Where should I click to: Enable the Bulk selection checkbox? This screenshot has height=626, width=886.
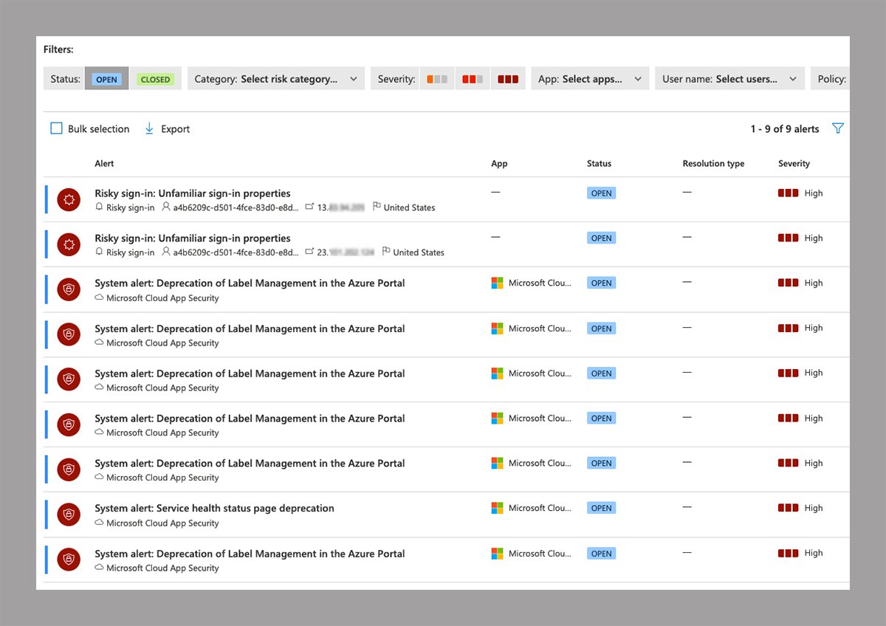(56, 128)
